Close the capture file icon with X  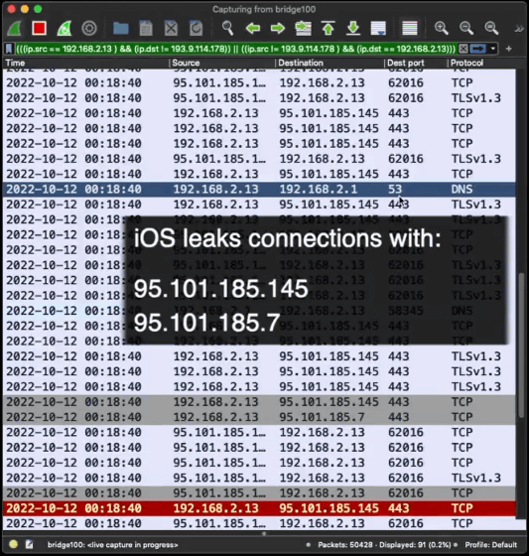[x=171, y=29]
